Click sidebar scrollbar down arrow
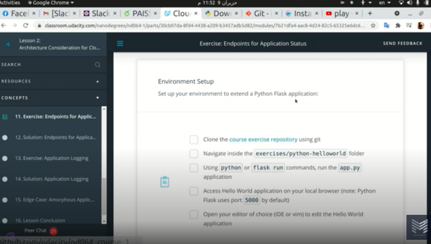 pyautogui.click(x=104, y=221)
